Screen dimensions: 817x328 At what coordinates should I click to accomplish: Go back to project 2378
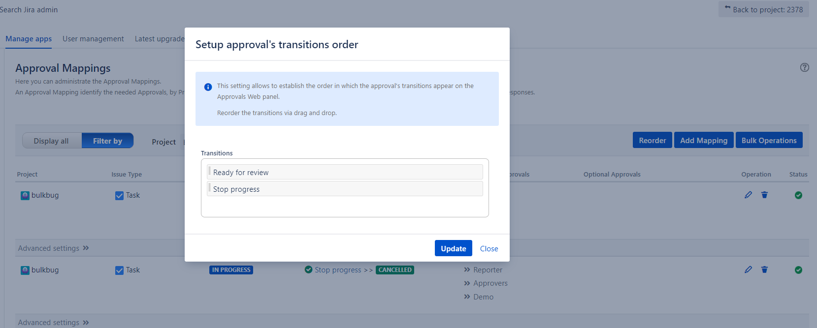point(763,10)
